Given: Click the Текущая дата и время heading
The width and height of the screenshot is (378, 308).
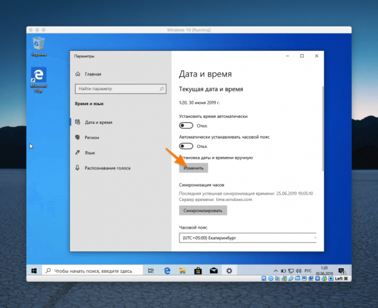Looking at the screenshot, I should coord(211,89).
